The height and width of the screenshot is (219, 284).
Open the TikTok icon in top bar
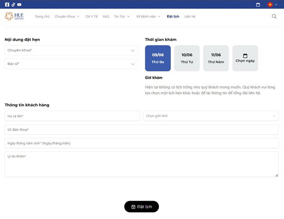pos(13,5)
